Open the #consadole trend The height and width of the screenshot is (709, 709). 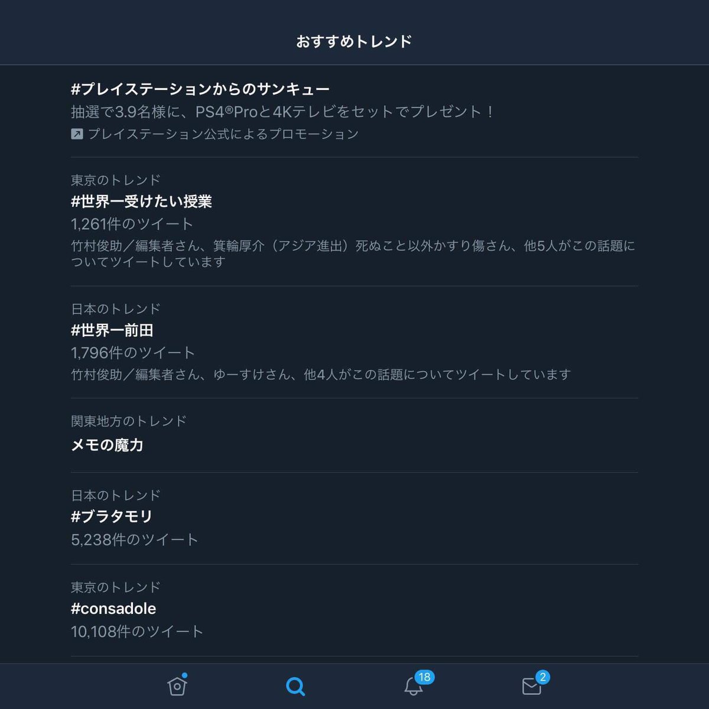tap(354, 610)
